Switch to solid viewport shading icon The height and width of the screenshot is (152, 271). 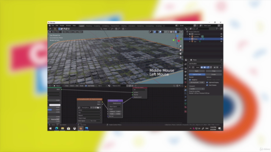click(x=171, y=32)
